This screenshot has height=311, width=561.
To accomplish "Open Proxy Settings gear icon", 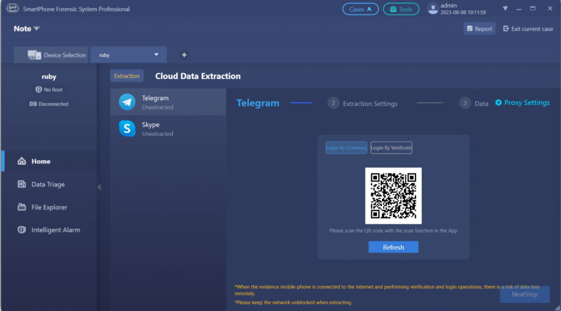I will [499, 103].
